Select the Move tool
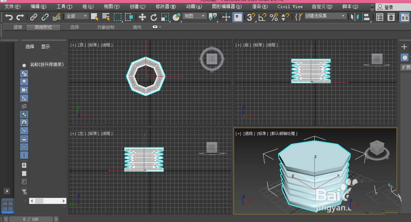The width and height of the screenshot is (411, 222). coord(143,17)
